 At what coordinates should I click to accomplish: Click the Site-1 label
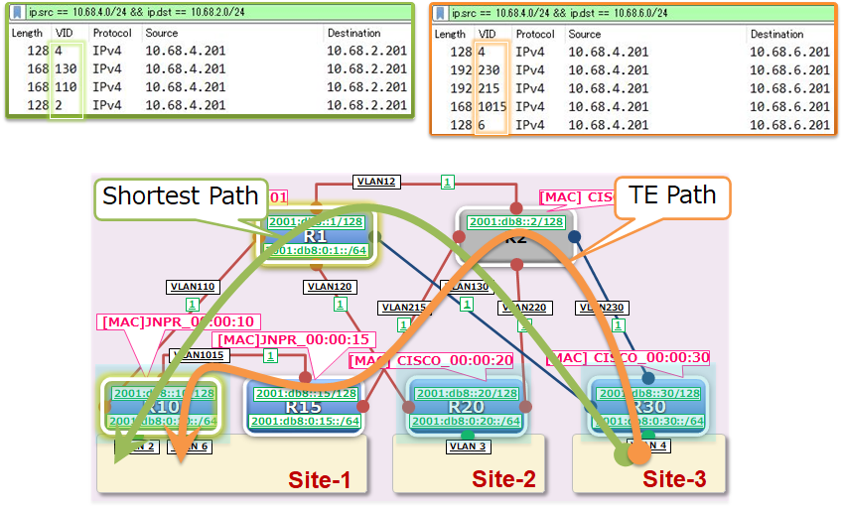coord(320,480)
